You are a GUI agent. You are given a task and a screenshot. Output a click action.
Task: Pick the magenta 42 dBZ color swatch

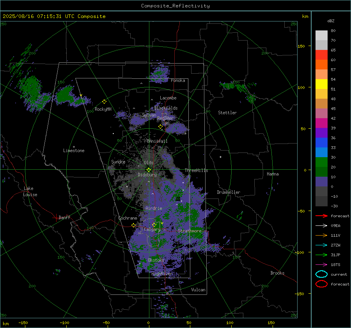coord(321,123)
